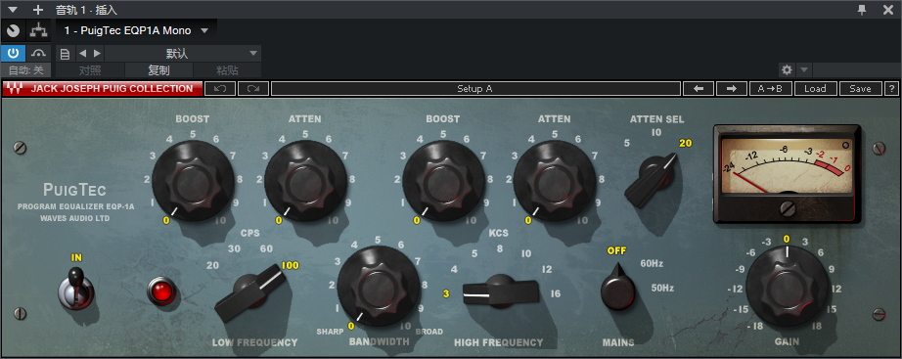Click the Save button
Viewport: 902px width, 359px height.
861,89
